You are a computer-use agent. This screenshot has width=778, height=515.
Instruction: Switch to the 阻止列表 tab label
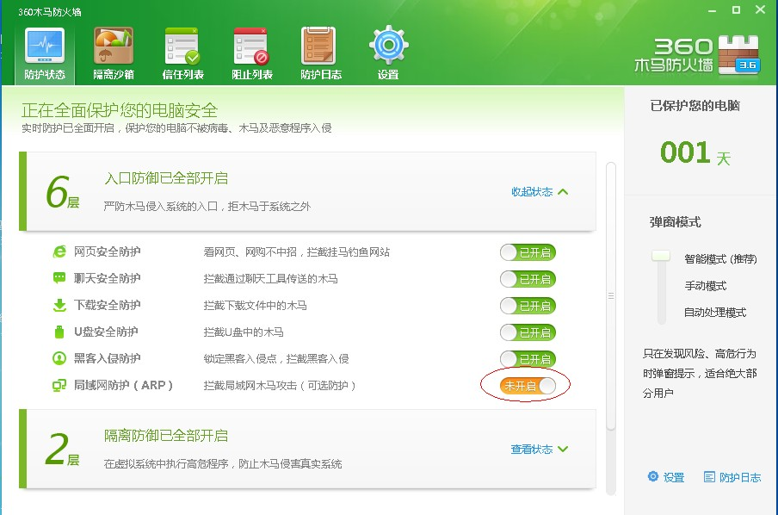[251, 74]
